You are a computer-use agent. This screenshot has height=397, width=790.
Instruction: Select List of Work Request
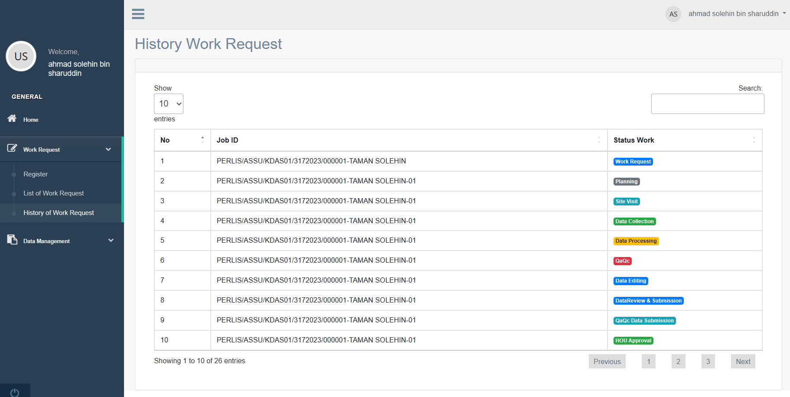coord(54,193)
